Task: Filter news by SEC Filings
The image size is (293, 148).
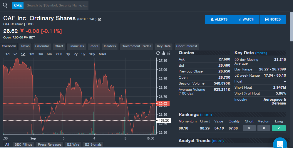Action: (24, 144)
